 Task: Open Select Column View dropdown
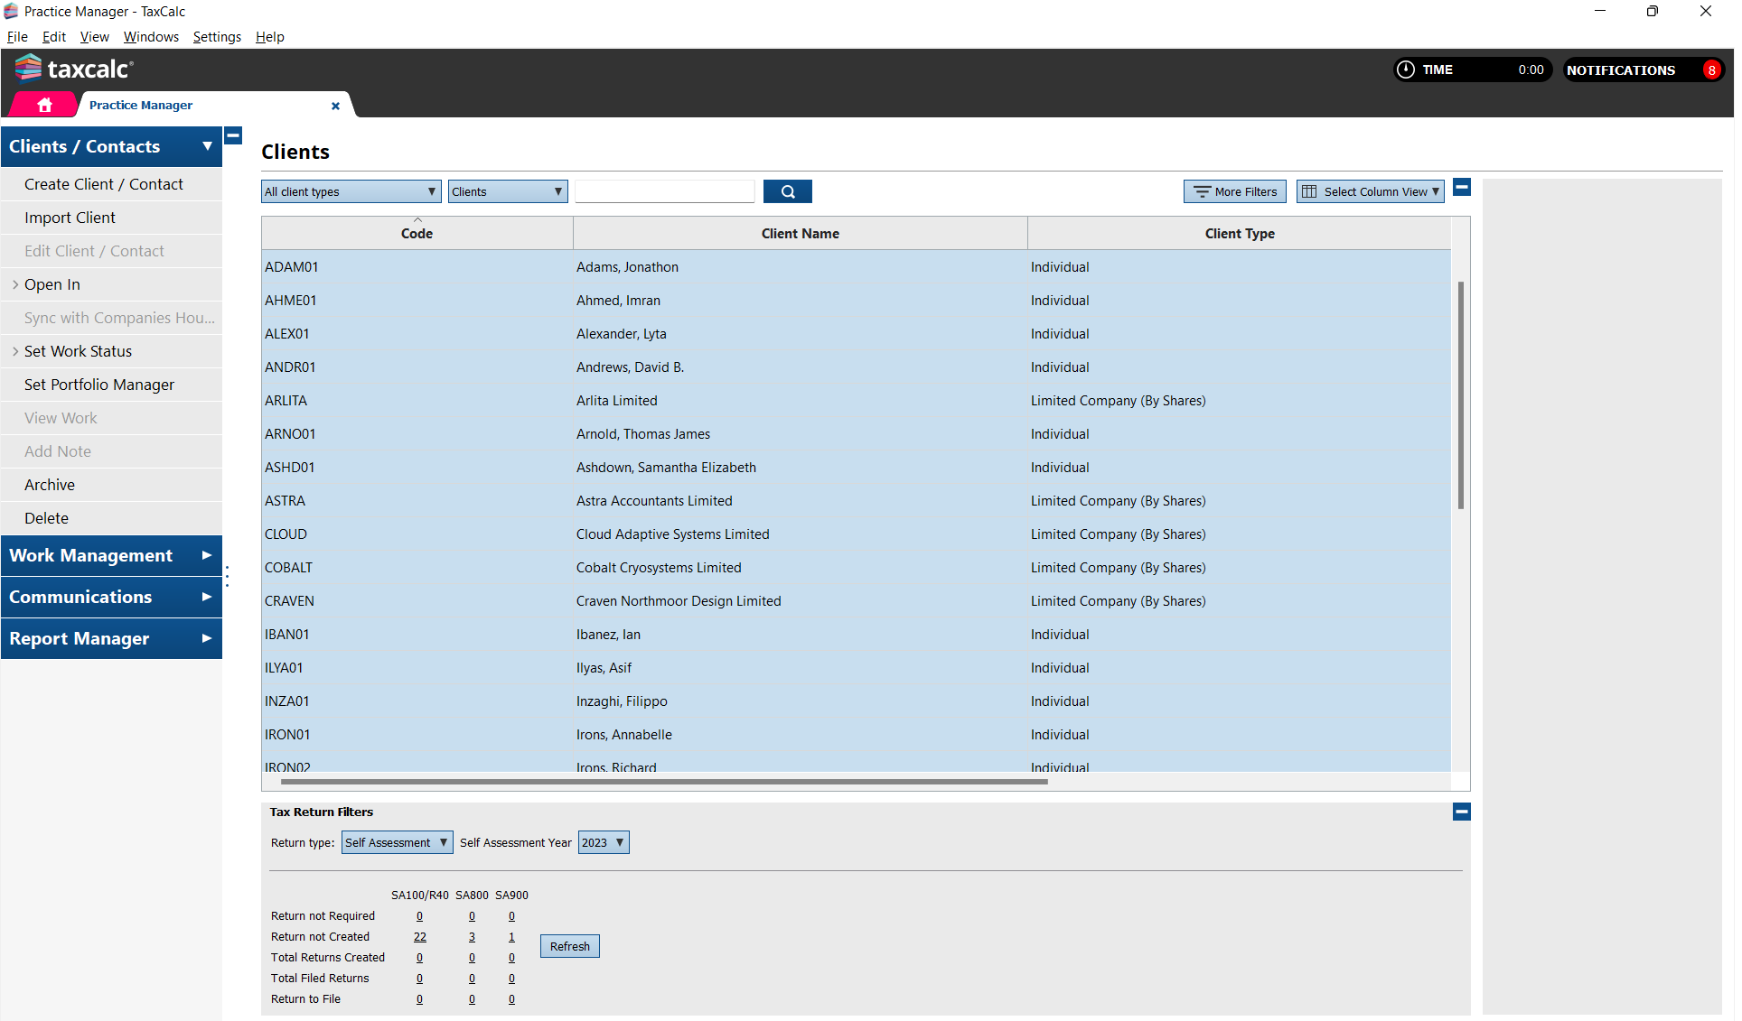click(x=1370, y=191)
